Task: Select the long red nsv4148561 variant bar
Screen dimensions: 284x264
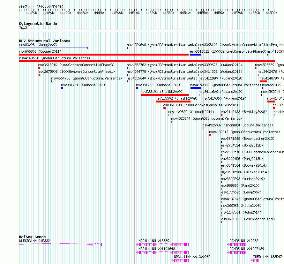Action: pyautogui.click(x=147, y=61)
